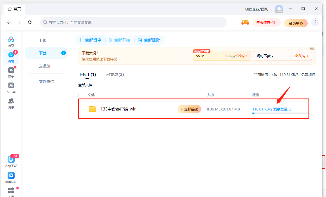Click the game controller icon in top bar

245,22
